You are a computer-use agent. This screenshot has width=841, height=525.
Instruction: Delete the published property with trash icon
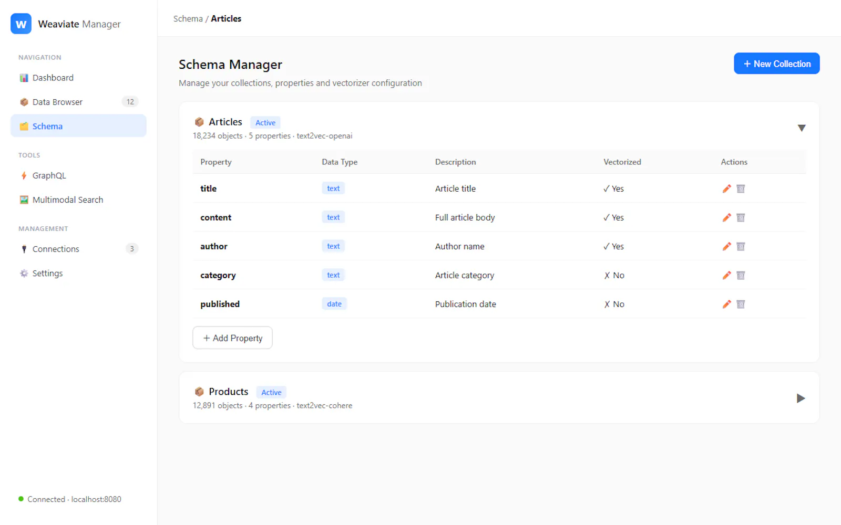pos(741,304)
